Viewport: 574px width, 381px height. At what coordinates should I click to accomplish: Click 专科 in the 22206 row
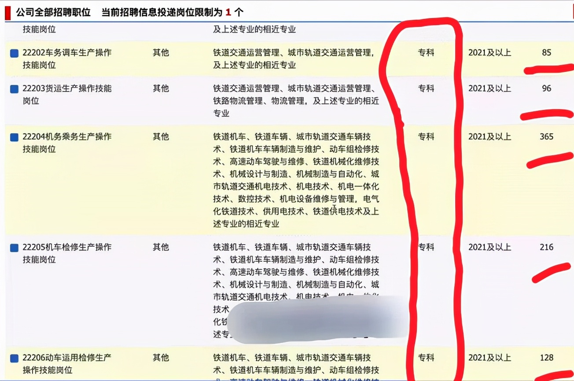pos(426,358)
